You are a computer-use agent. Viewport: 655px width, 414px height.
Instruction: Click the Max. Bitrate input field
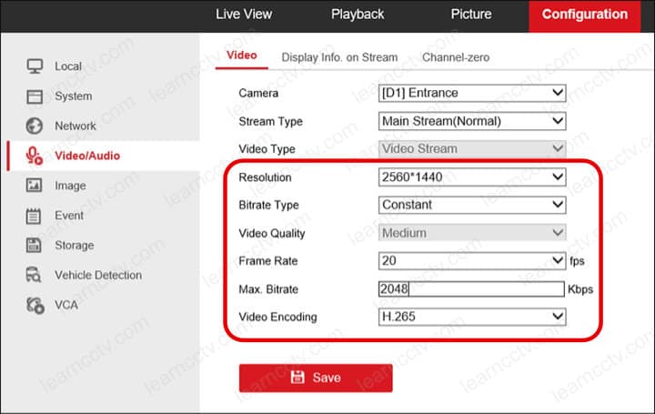click(472, 289)
